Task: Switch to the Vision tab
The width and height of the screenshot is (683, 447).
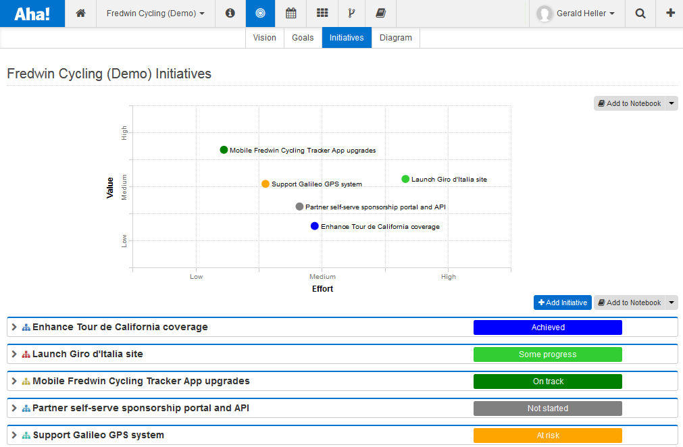Action: tap(264, 37)
